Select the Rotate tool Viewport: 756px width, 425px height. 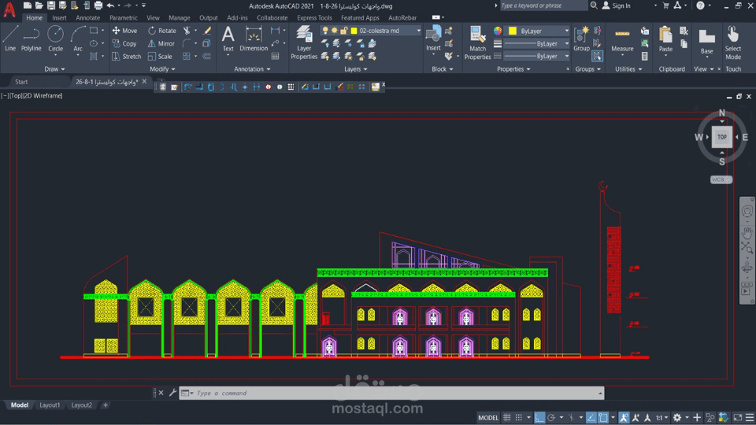point(162,31)
